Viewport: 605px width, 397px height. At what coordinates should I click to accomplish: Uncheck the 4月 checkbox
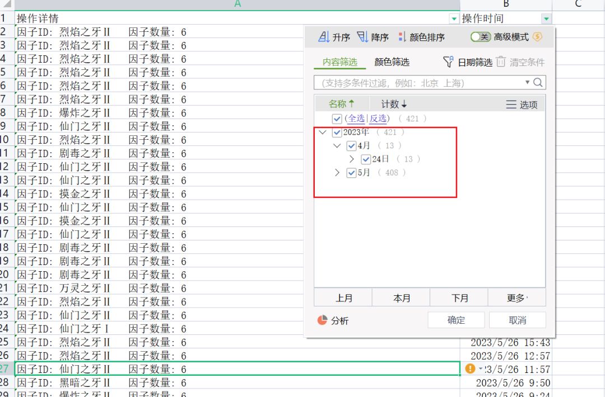(x=351, y=146)
